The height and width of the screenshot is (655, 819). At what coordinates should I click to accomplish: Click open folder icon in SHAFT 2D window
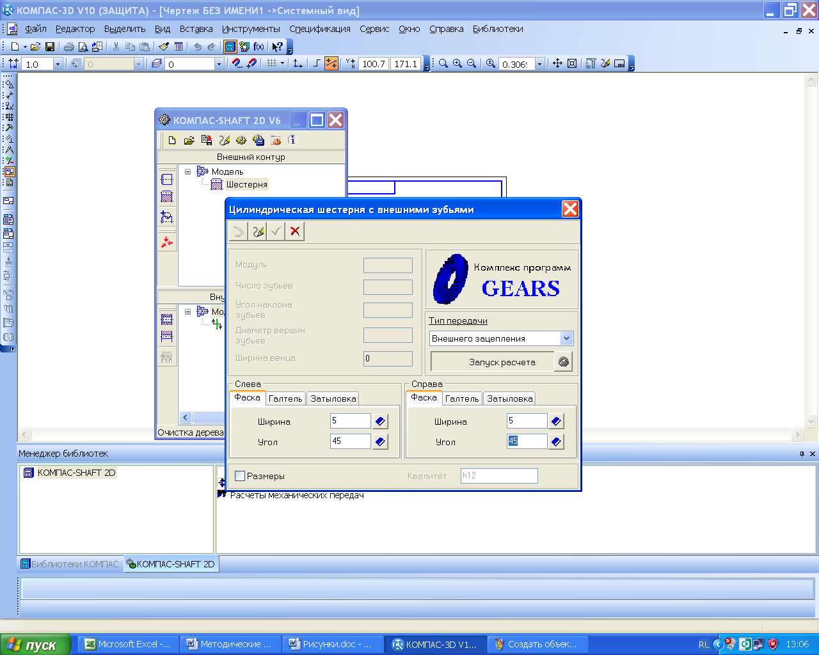pos(189,140)
